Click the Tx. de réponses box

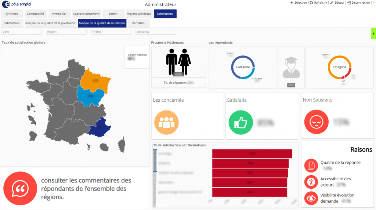tap(178, 83)
